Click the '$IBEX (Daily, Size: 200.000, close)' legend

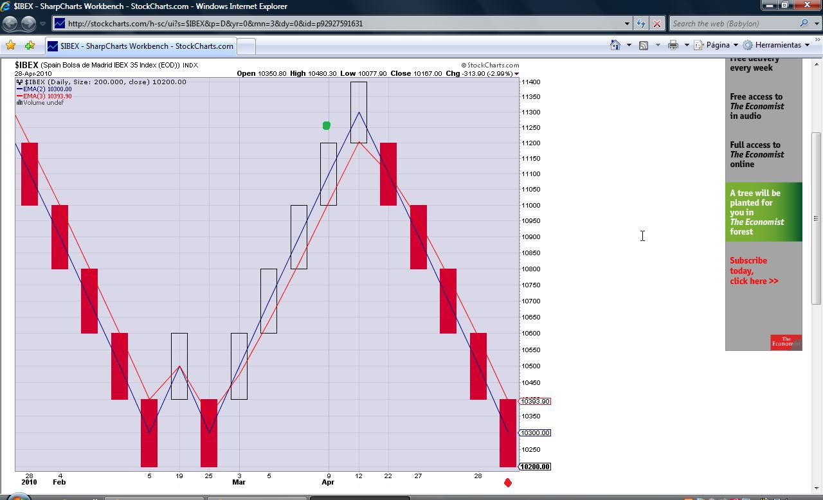point(102,82)
